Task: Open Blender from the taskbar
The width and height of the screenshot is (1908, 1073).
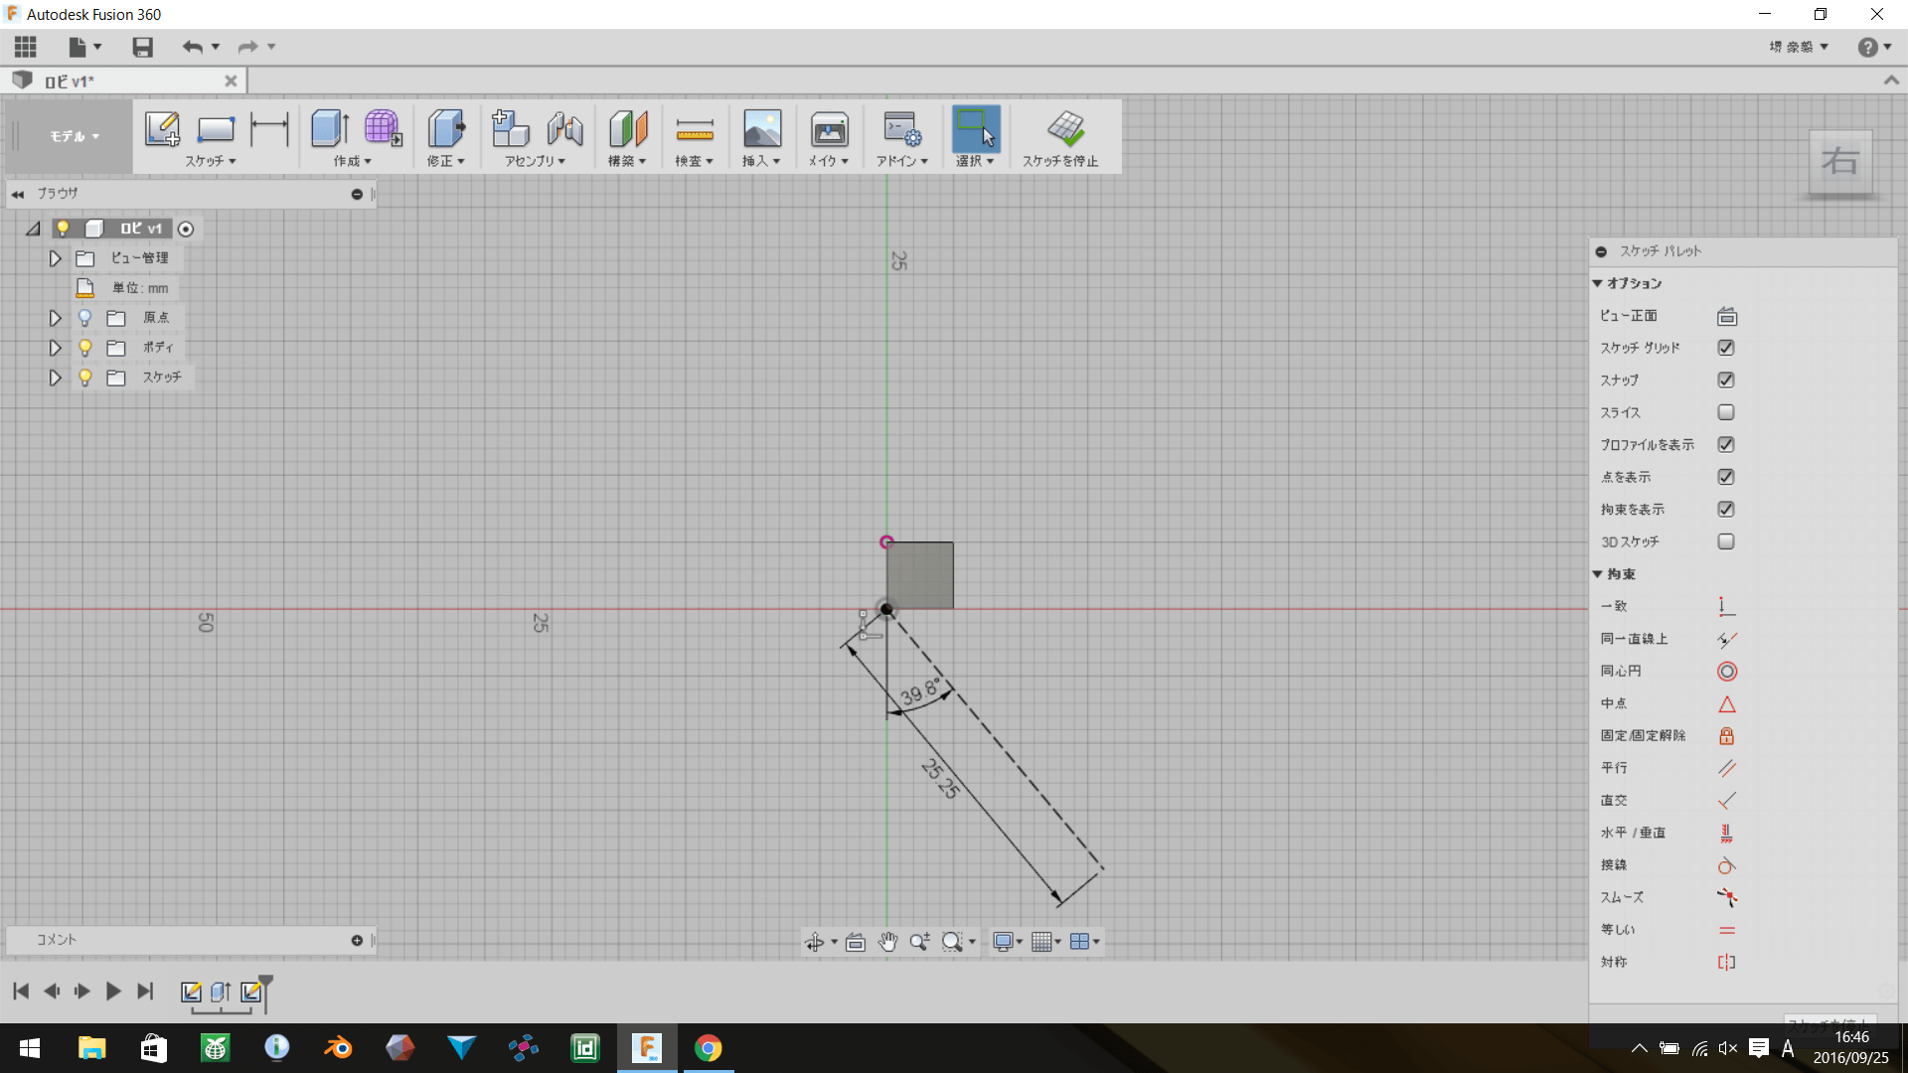Action: (339, 1048)
